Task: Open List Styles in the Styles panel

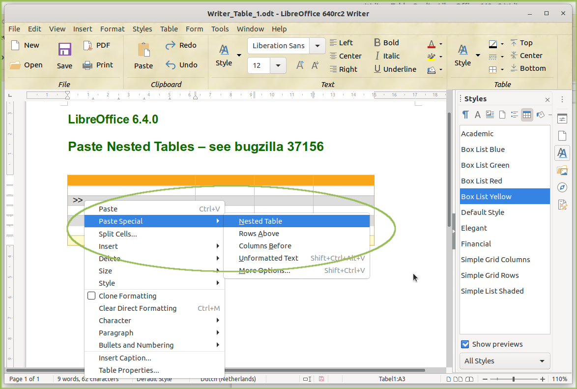Action: coord(514,115)
